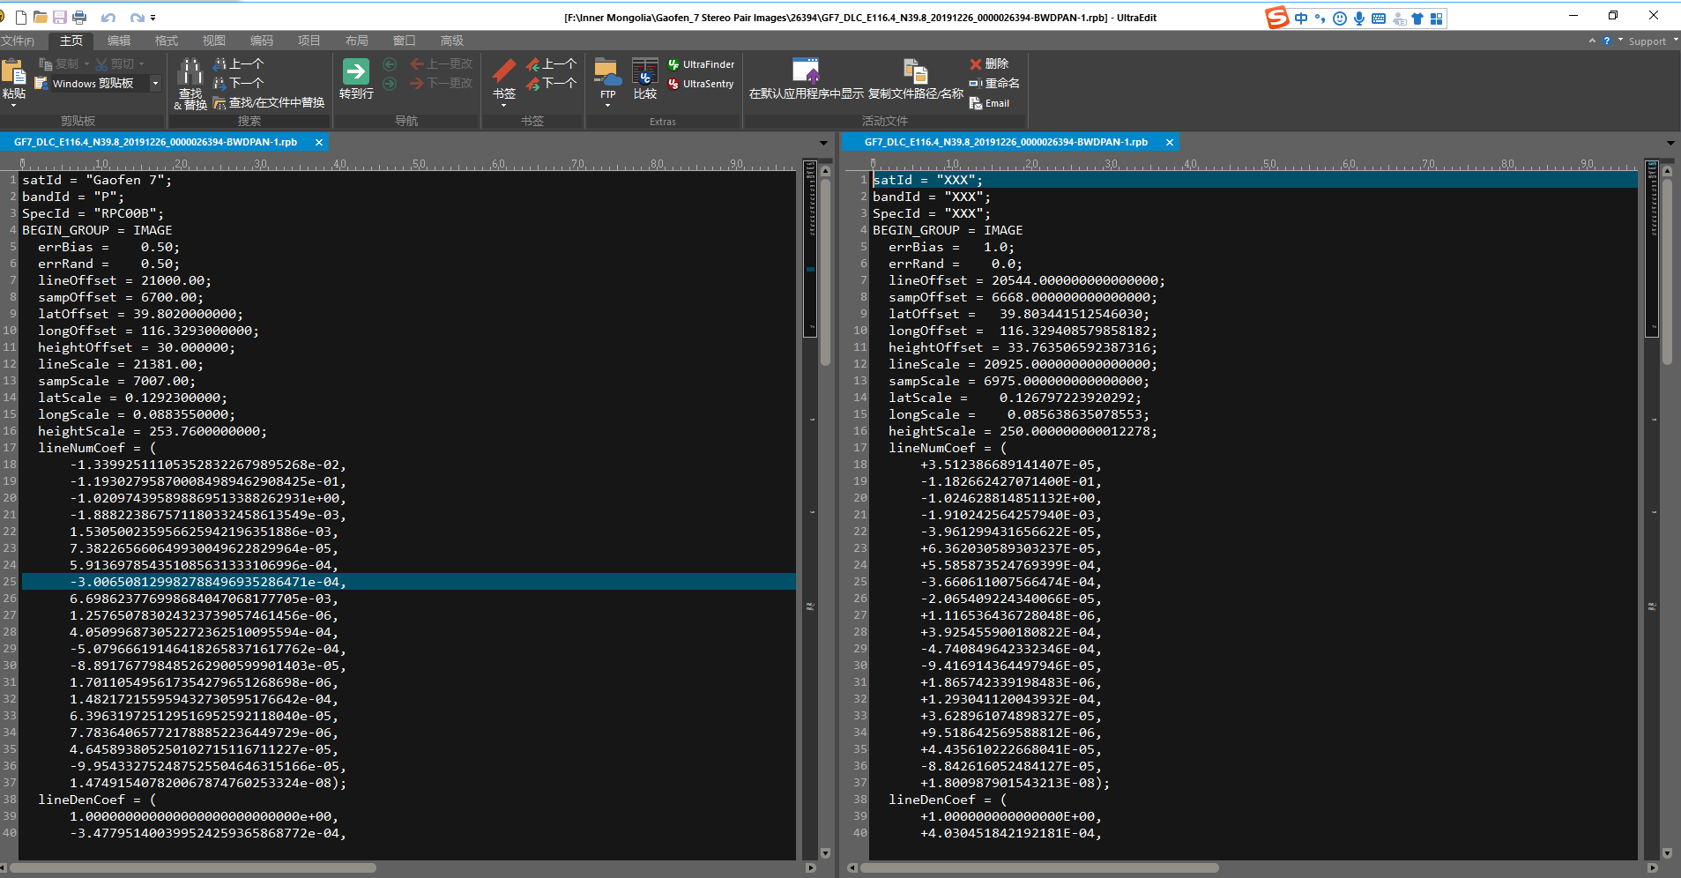The height and width of the screenshot is (878, 1681).
Task: Click left pane scroll-down arrow
Action: coord(825,853)
